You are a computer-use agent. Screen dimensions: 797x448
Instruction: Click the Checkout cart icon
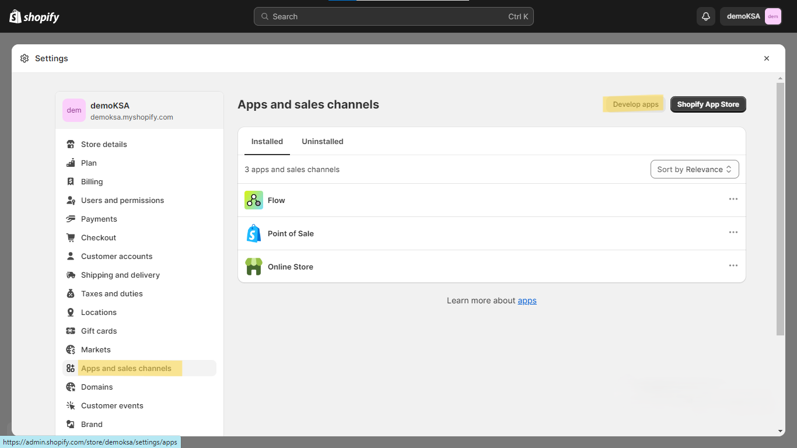tap(71, 237)
